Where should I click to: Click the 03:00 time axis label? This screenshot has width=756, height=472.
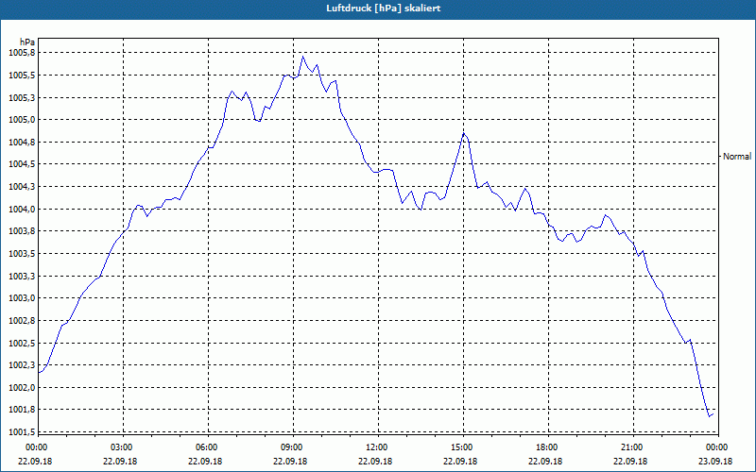(121, 447)
